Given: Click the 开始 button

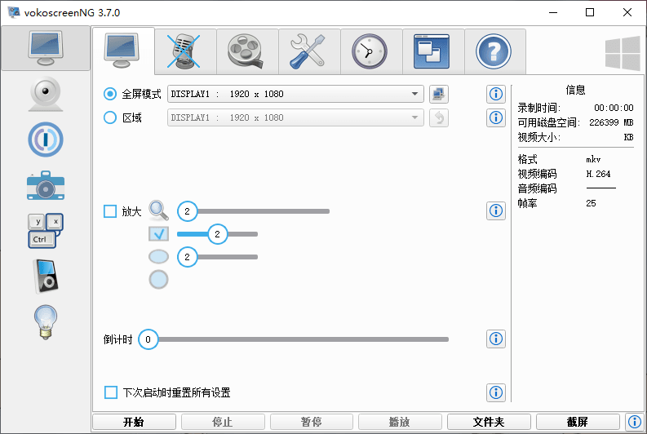Looking at the screenshot, I should pos(134,422).
